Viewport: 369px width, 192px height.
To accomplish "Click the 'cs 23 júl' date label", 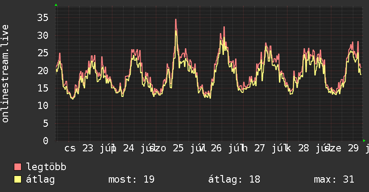I will point(90,148).
